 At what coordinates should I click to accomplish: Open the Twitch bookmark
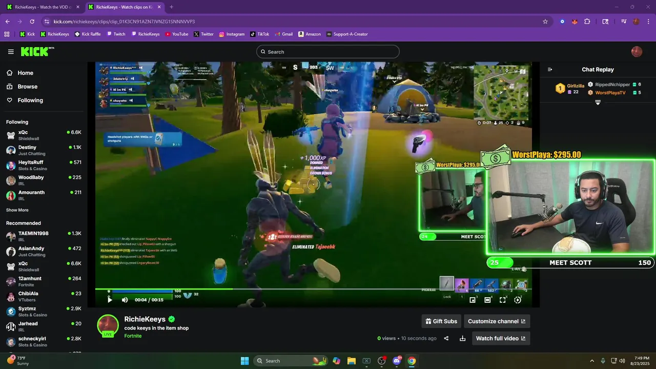116,34
